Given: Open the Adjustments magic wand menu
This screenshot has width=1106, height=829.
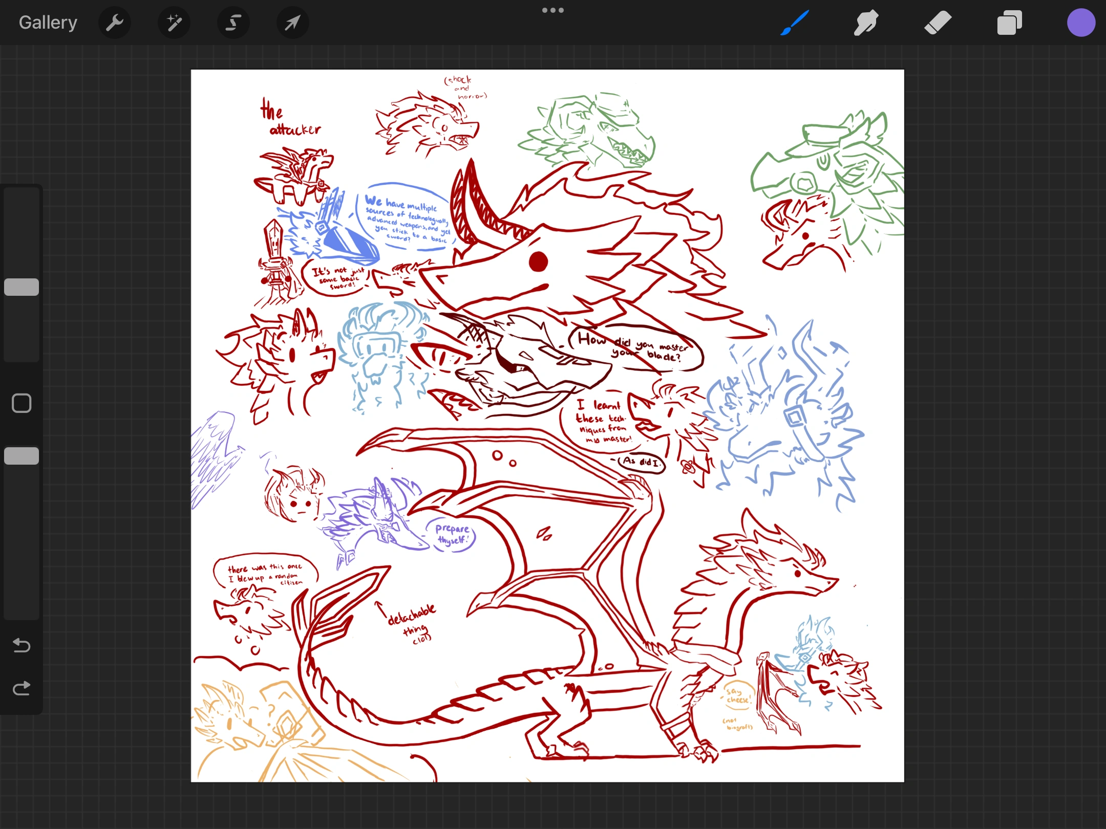Looking at the screenshot, I should pos(174,23).
